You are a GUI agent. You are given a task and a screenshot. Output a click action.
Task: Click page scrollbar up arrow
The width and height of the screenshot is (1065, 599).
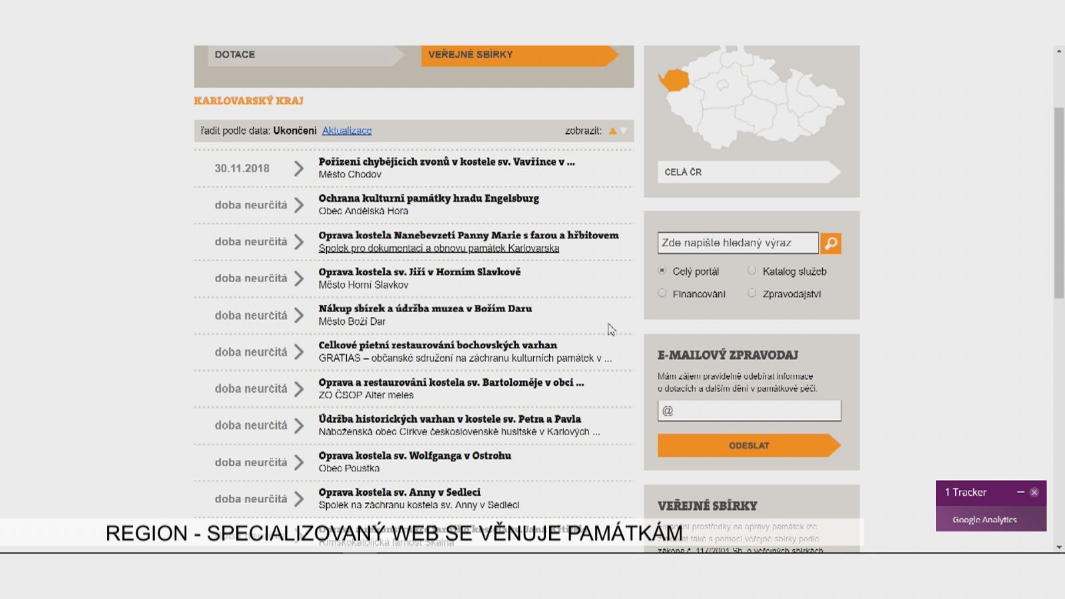click(1059, 51)
